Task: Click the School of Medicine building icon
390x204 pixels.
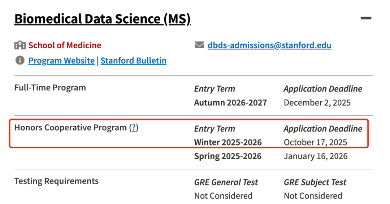Action: [20, 45]
